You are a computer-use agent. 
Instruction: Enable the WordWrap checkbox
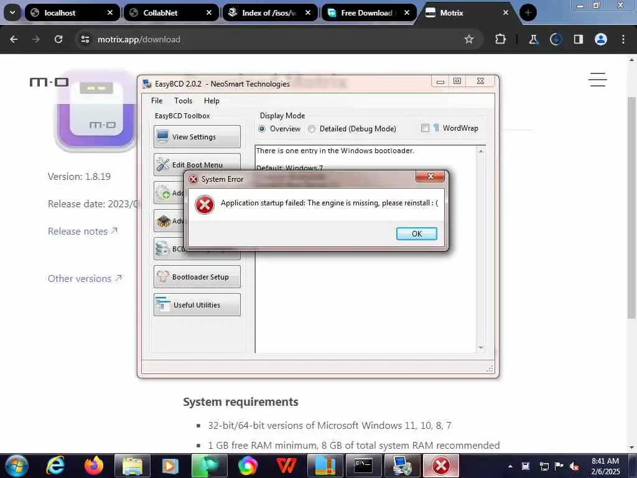pyautogui.click(x=425, y=128)
